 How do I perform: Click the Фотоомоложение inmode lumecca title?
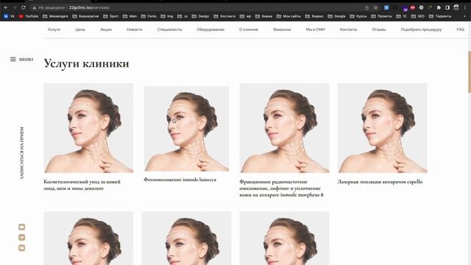(x=180, y=180)
